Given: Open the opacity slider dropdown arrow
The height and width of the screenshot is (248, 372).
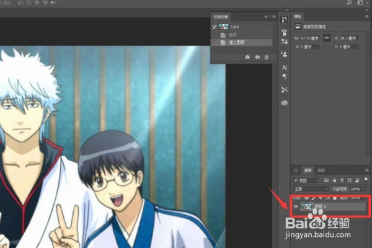Looking at the screenshot, I should [365, 189].
